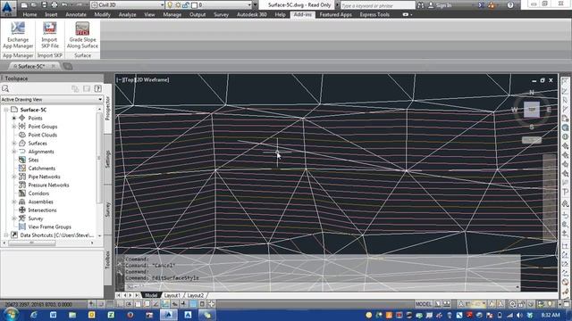This screenshot has width=572, height=321.
Task: Open Word from the taskbar
Action: (x=53, y=315)
